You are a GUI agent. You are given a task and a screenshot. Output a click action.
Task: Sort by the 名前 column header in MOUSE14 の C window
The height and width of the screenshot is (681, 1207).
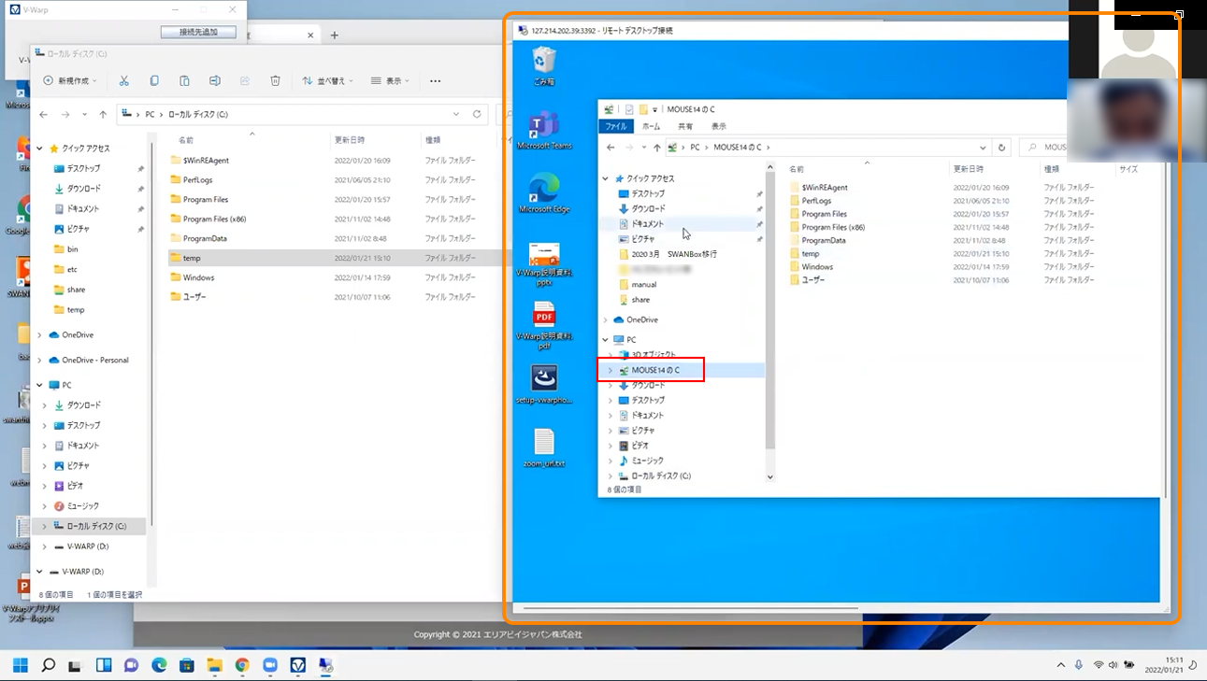797,169
